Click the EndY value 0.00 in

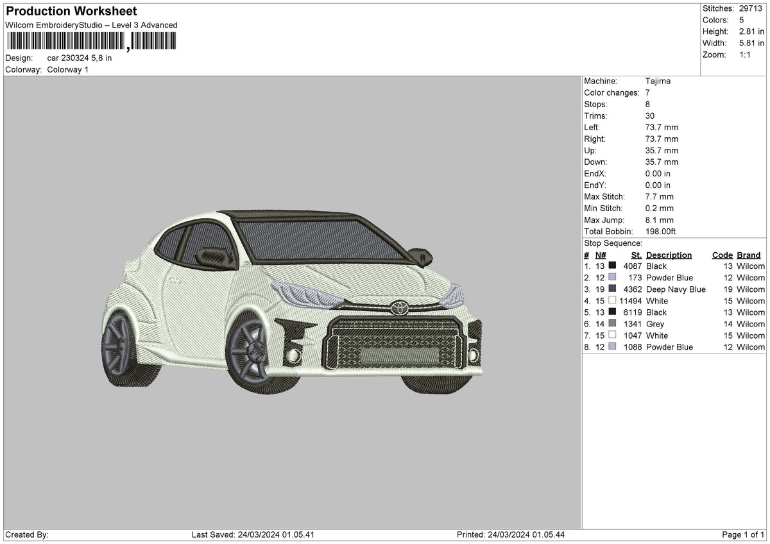pos(658,185)
